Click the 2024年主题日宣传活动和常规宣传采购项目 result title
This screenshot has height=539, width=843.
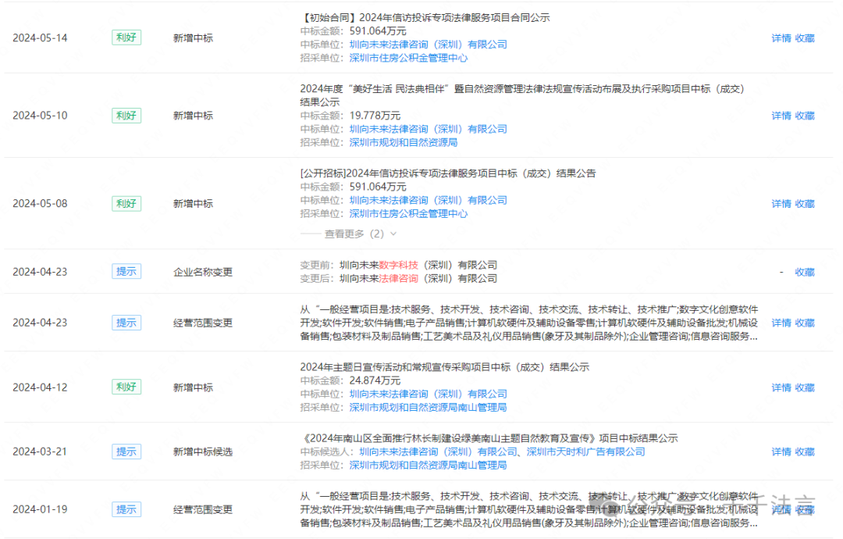tap(445, 367)
